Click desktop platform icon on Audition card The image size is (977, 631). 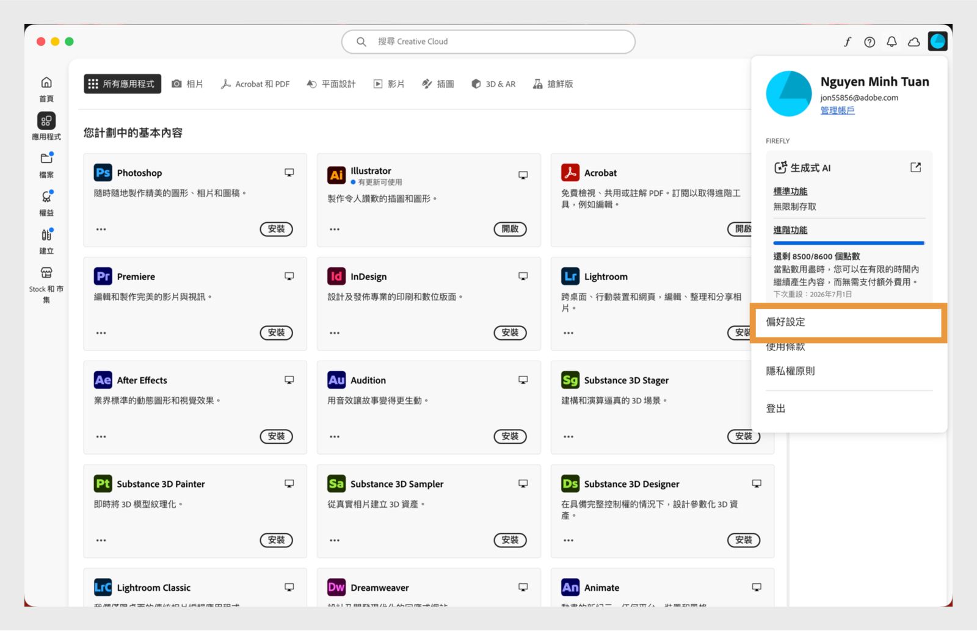tap(523, 380)
